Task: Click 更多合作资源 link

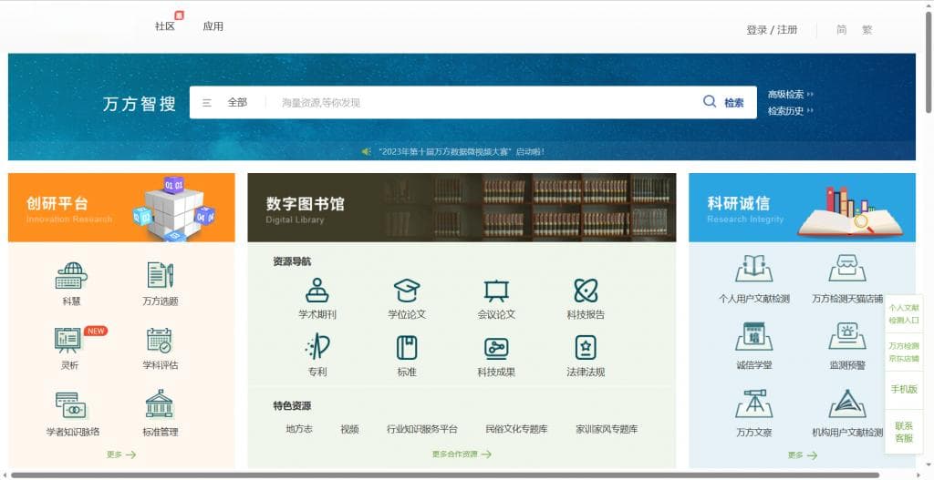Action: tap(462, 454)
